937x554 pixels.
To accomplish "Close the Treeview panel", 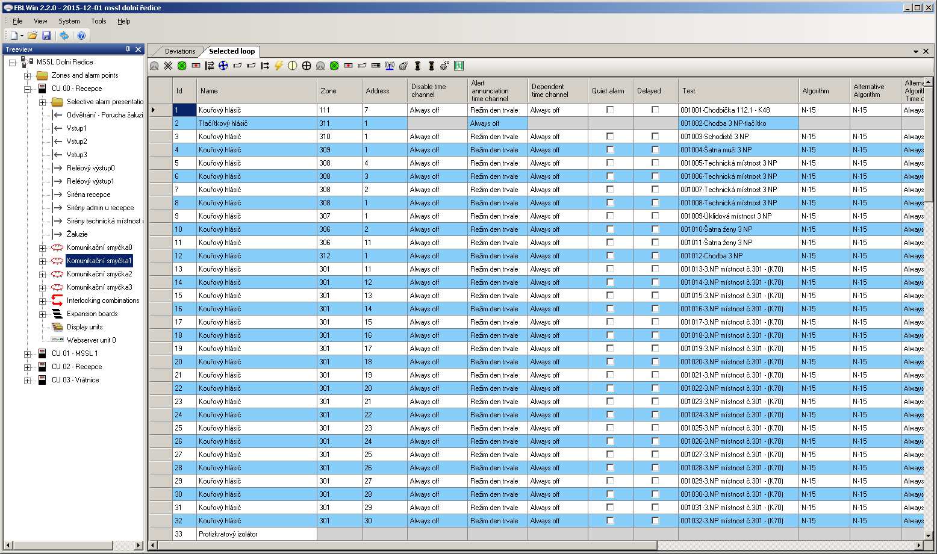I will [x=139, y=49].
